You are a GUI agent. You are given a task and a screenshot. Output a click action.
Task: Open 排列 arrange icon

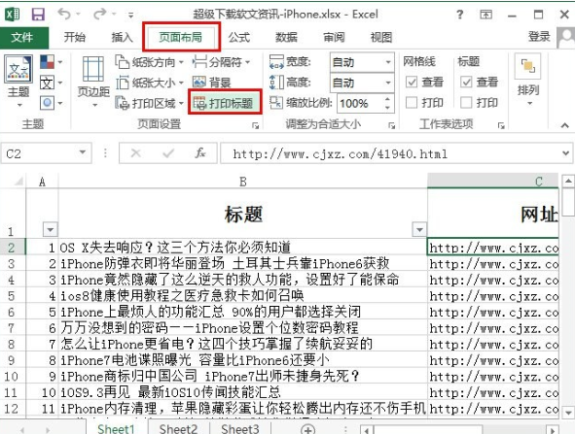pyautogui.click(x=528, y=80)
